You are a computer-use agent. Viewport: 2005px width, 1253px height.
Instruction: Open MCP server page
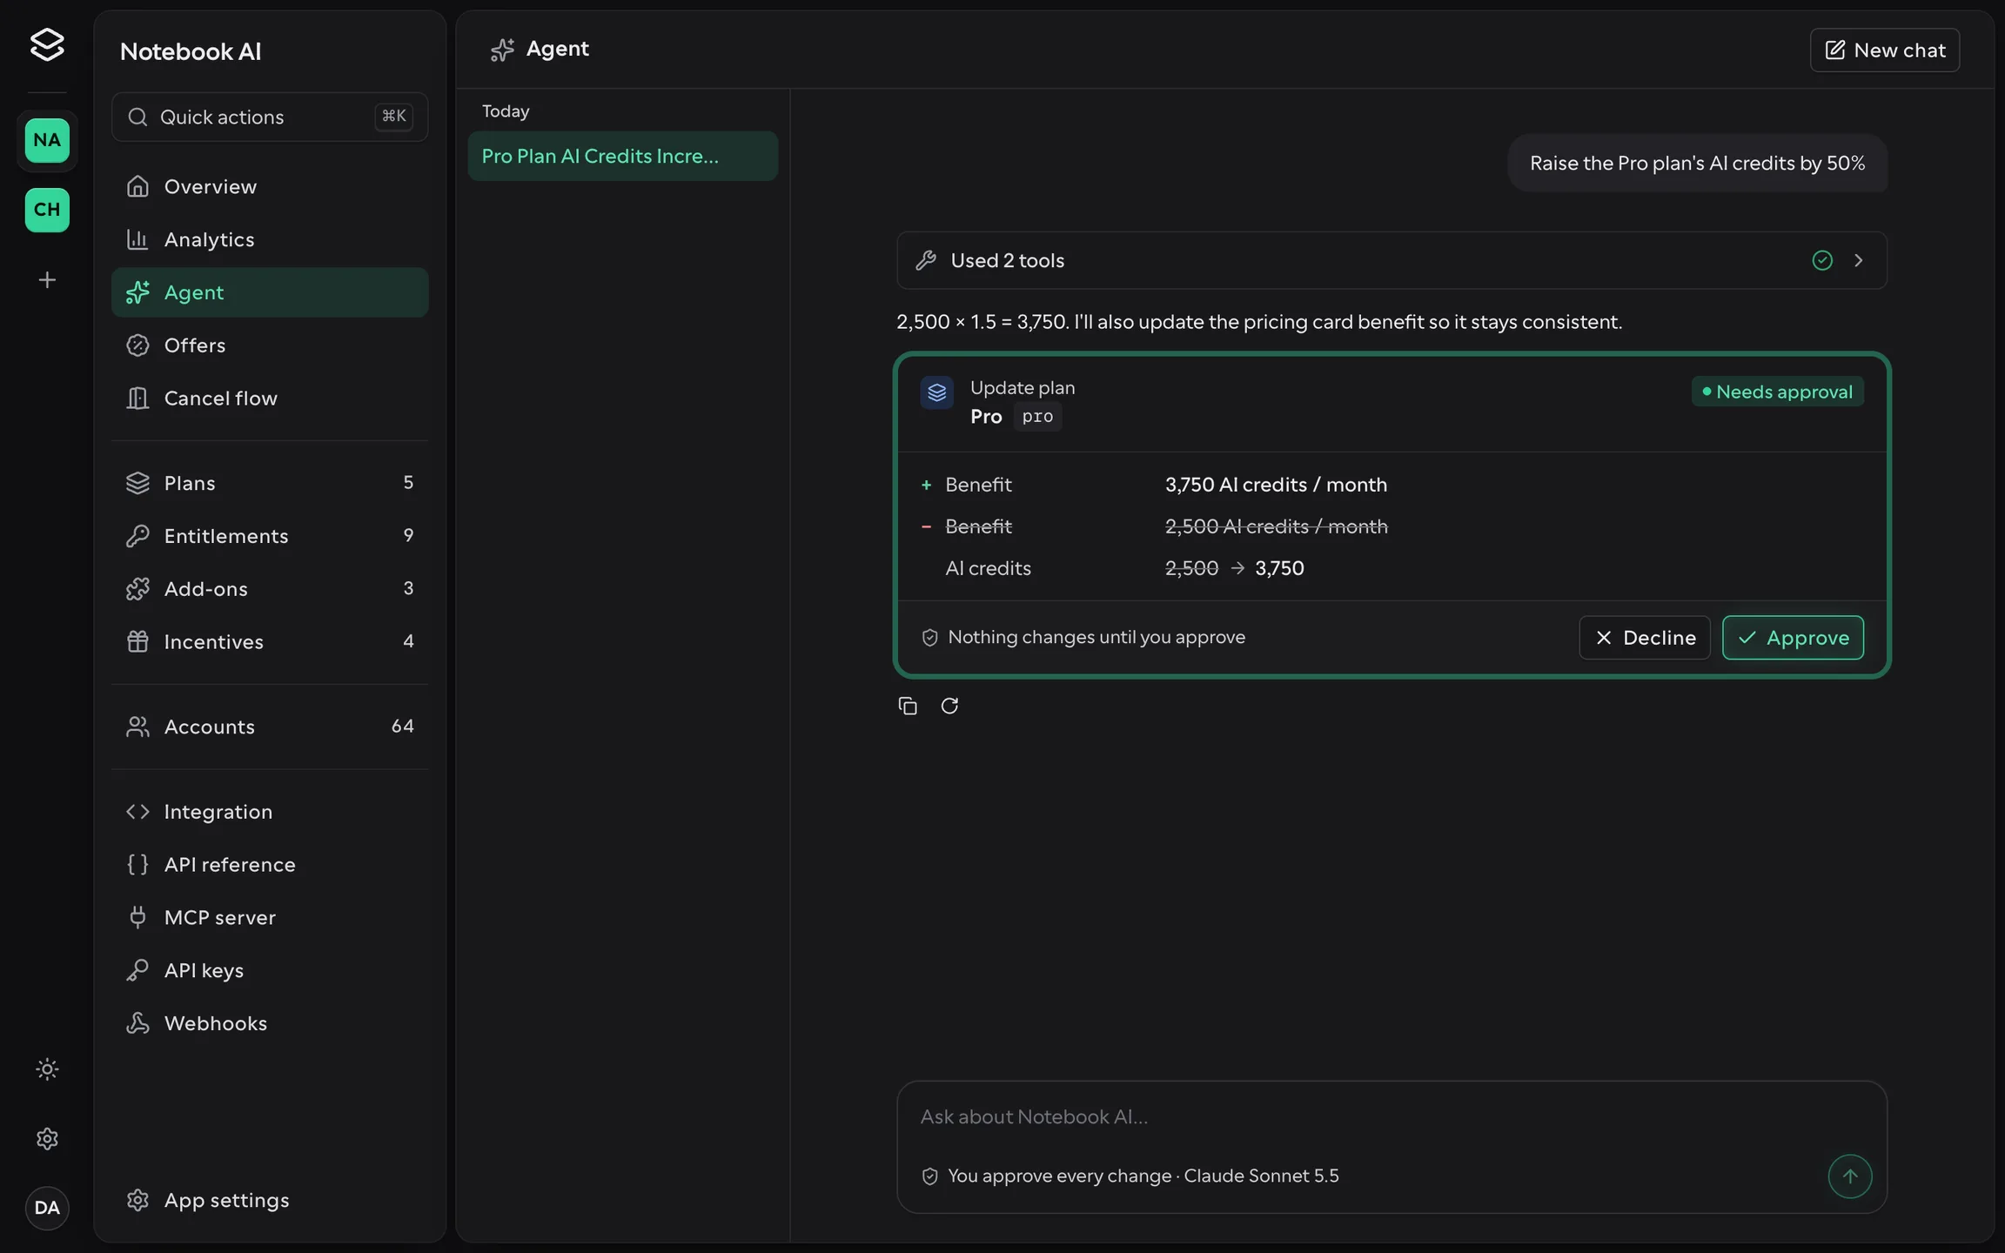[270, 918]
